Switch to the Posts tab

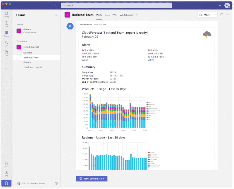tap(99, 15)
